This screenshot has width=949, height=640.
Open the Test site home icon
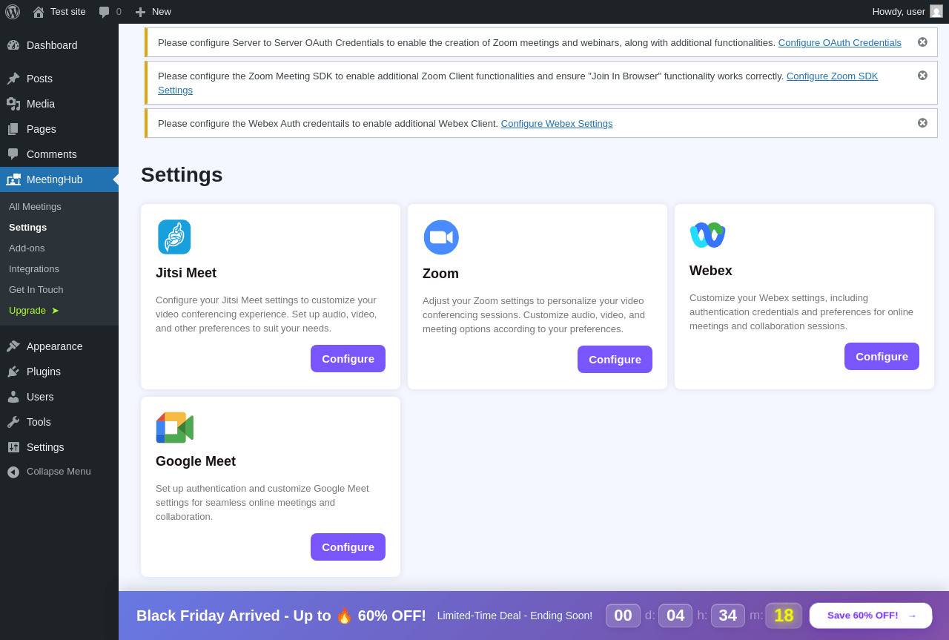point(39,12)
